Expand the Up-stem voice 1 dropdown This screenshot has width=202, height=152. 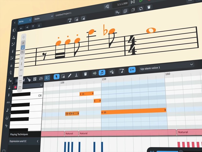191,64
